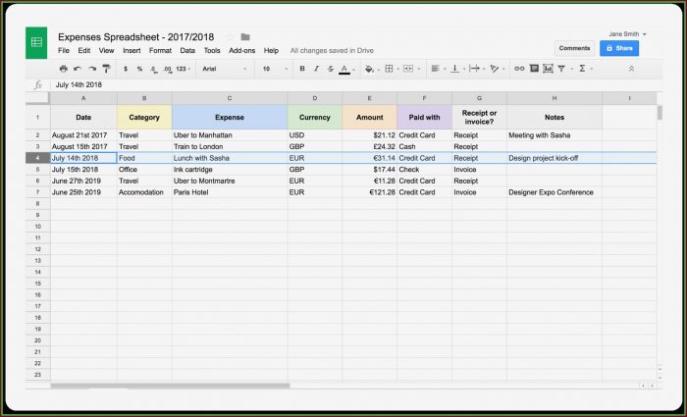Open the Arial font dropdown
Screen dimensions: 687x417
225,69
